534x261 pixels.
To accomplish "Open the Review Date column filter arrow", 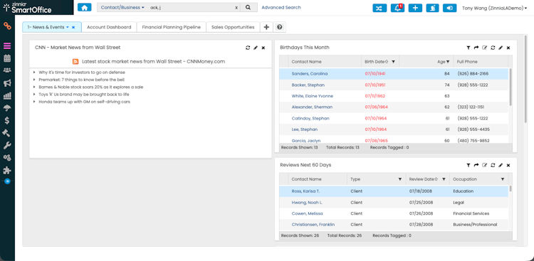I will pos(444,179).
